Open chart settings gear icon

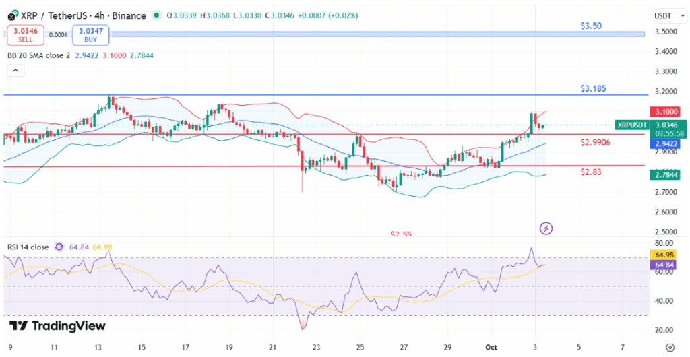(669, 347)
